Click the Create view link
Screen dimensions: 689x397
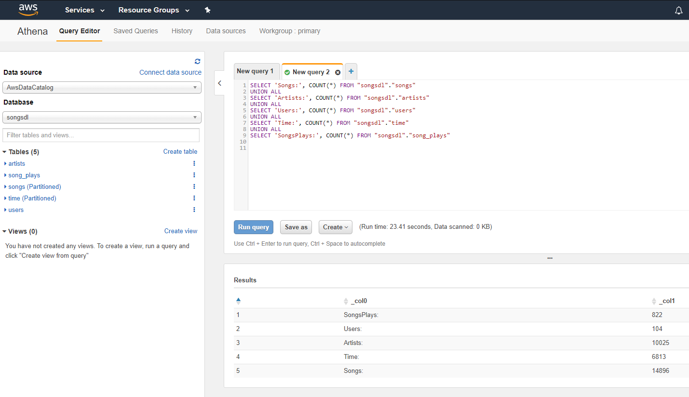coord(181,231)
